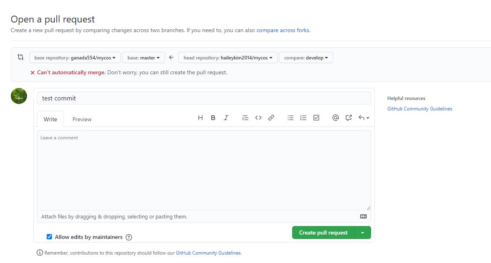Apply italic formatting in comment toolbar
491x263 pixels.
coord(226,118)
